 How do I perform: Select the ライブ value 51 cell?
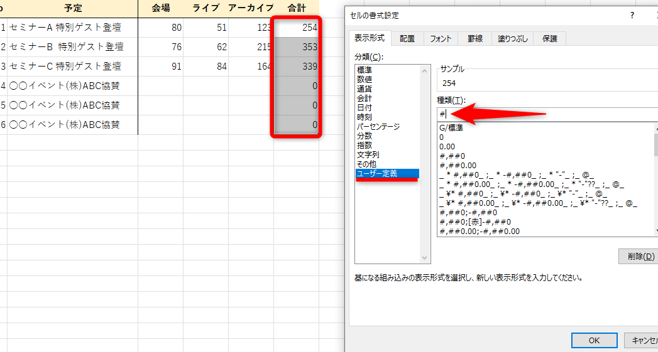click(206, 28)
